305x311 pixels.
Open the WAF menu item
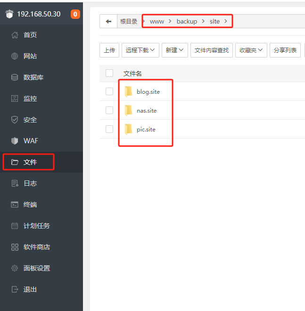point(31,141)
